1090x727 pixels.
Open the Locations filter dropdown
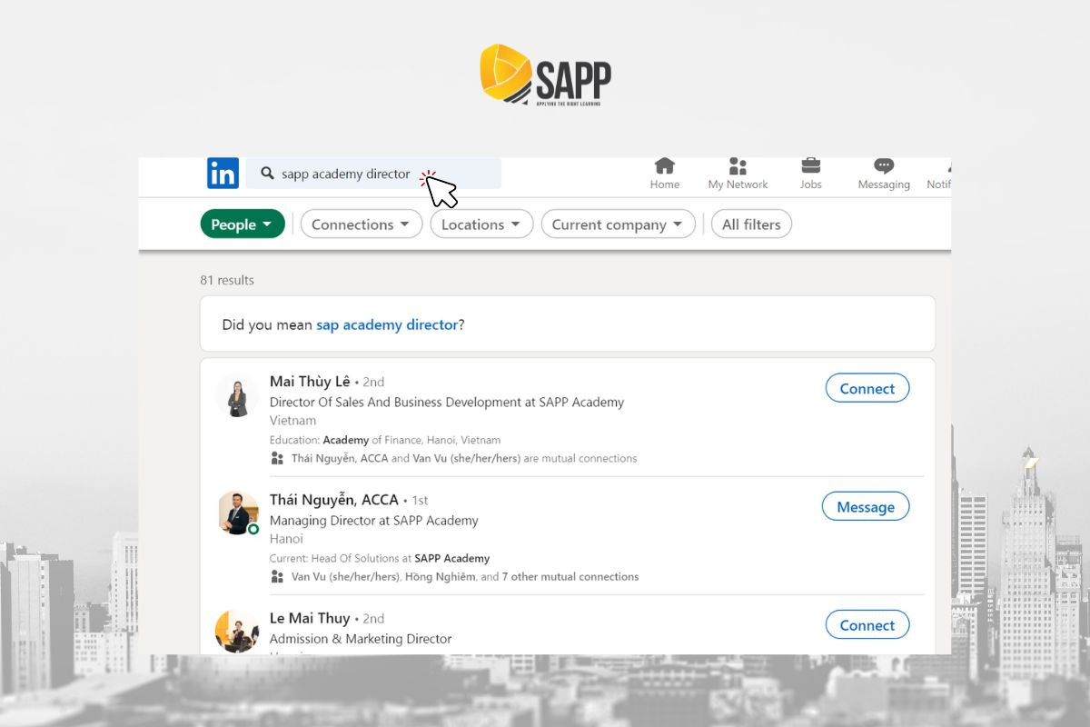coord(481,224)
